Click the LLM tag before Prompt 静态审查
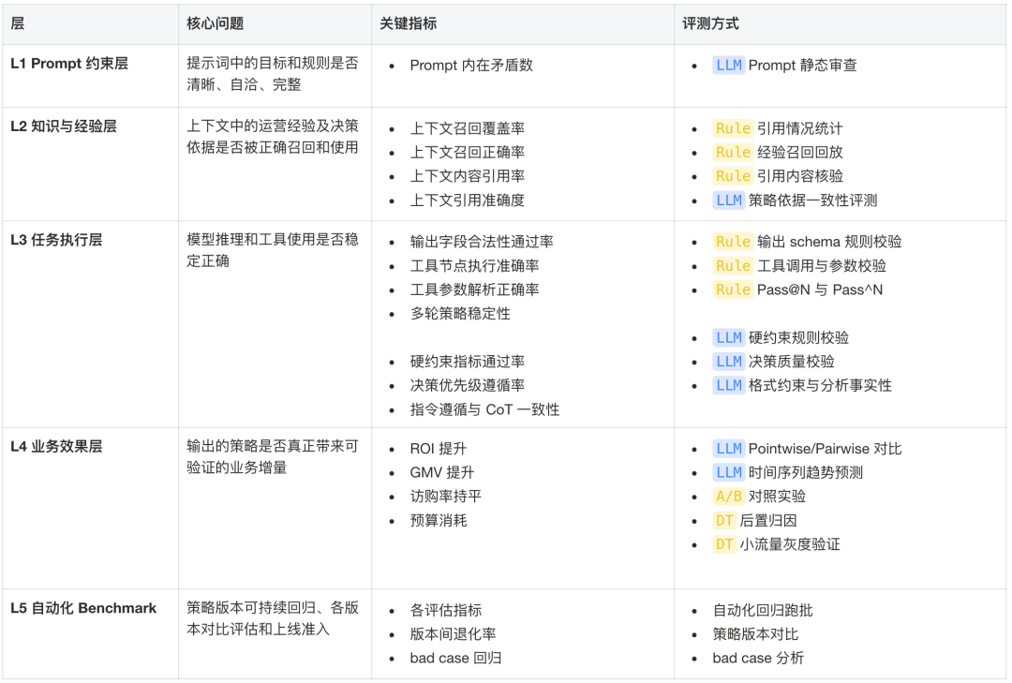Screen dimensions: 1012x683 (x=729, y=66)
